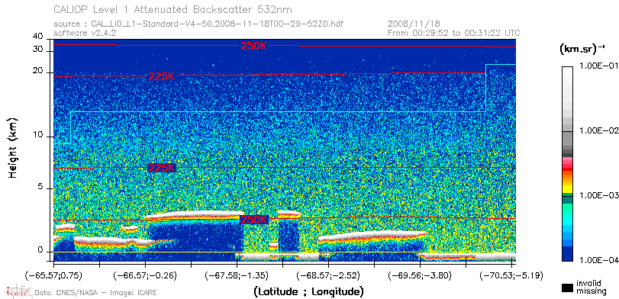Click the ICARE logo

tap(18, 291)
